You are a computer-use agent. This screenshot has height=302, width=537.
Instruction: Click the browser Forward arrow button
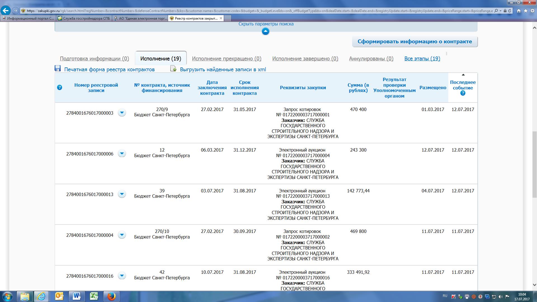pos(16,11)
